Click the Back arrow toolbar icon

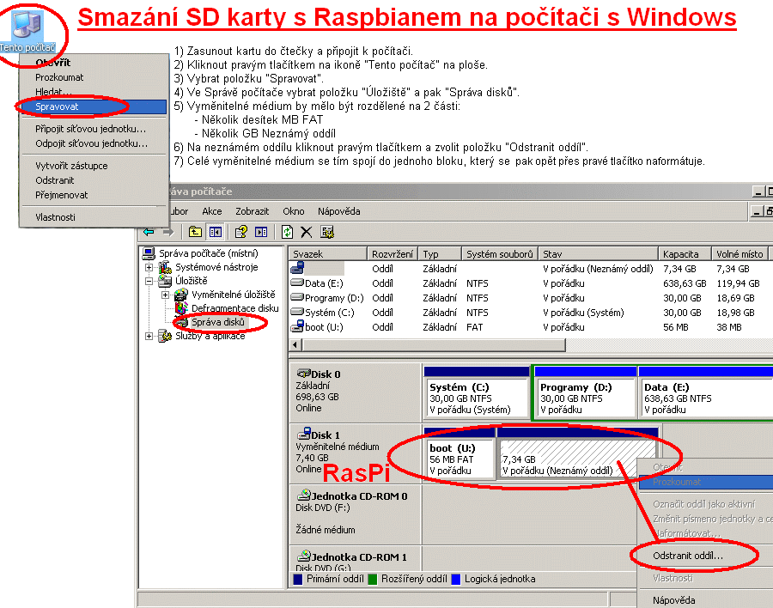(149, 232)
